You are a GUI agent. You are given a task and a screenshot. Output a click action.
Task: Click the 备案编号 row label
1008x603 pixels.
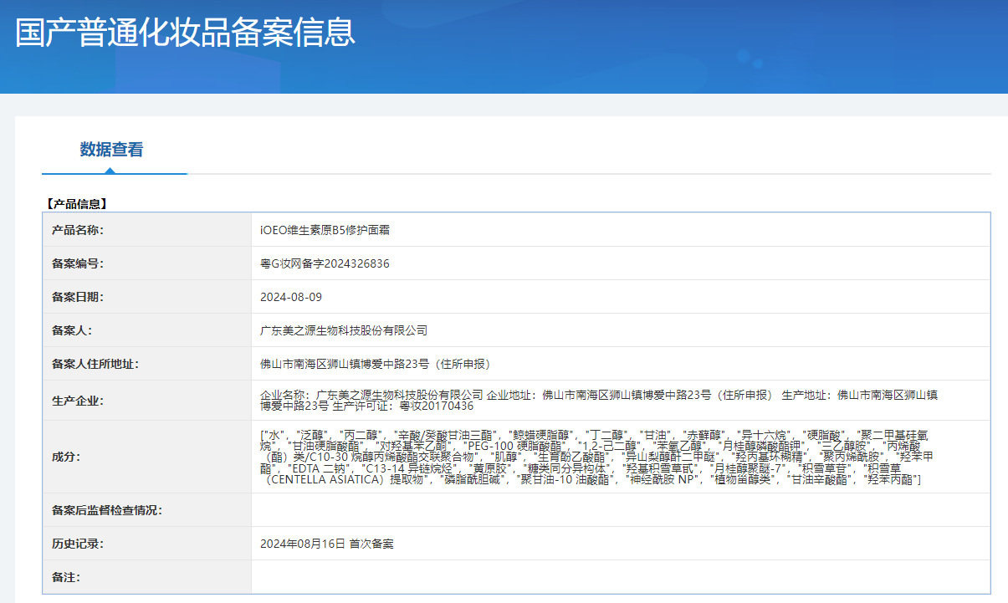click(x=78, y=263)
